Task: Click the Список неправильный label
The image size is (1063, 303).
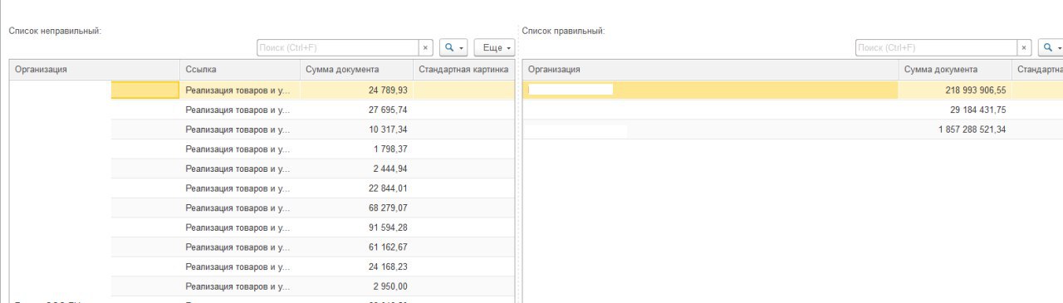Action: point(55,31)
